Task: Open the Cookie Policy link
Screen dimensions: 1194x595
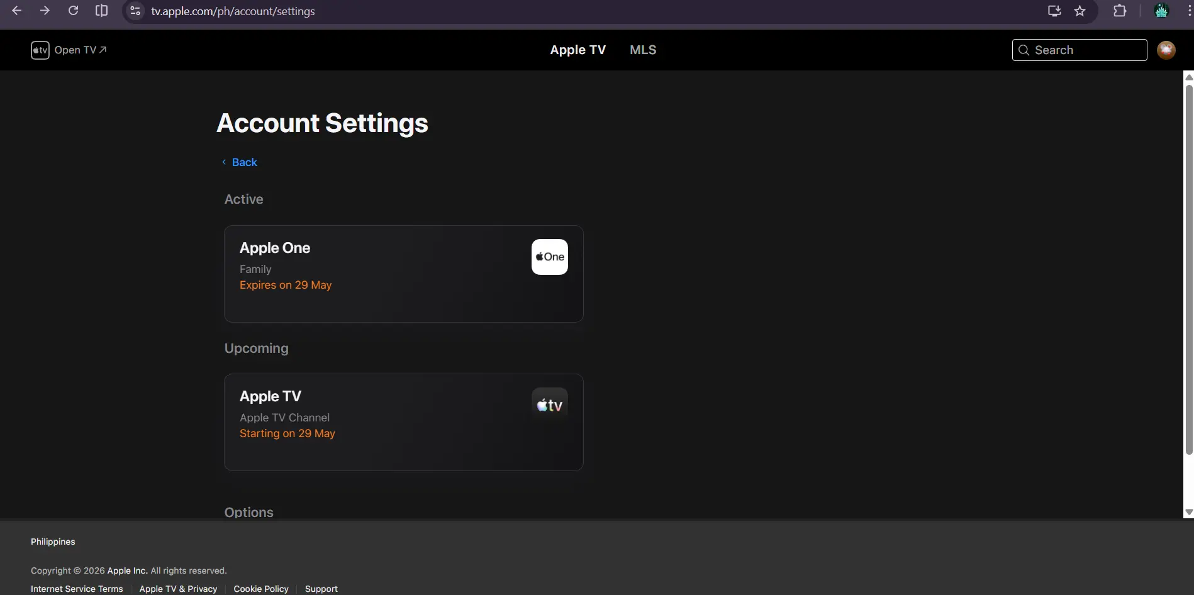Action: click(261, 589)
